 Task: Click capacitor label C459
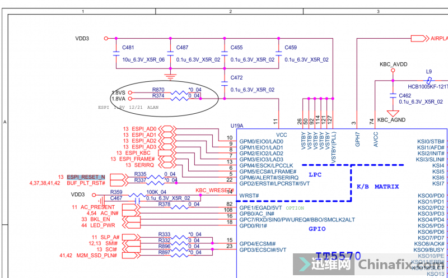pyautogui.click(x=291, y=48)
